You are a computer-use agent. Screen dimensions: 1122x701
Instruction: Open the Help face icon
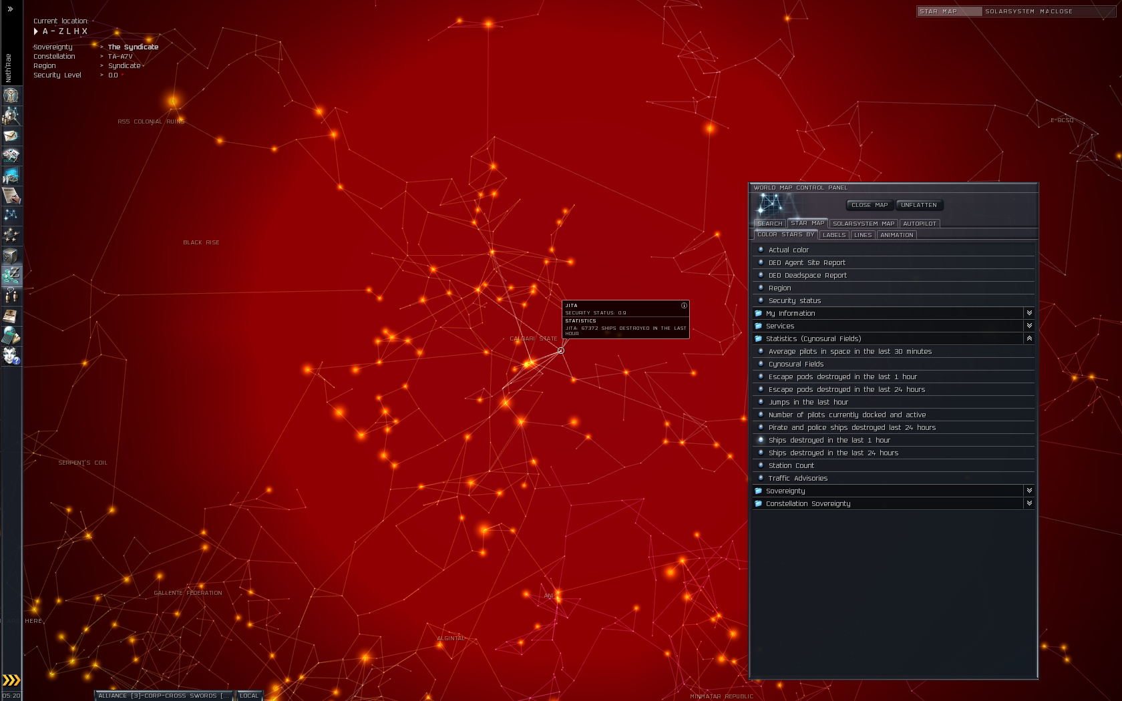[11, 356]
